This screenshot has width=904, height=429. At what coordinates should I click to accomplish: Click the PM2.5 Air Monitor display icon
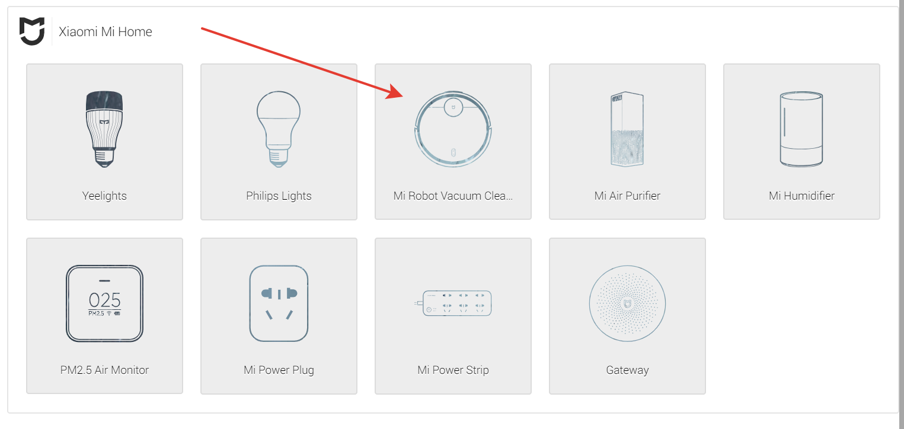pos(104,303)
